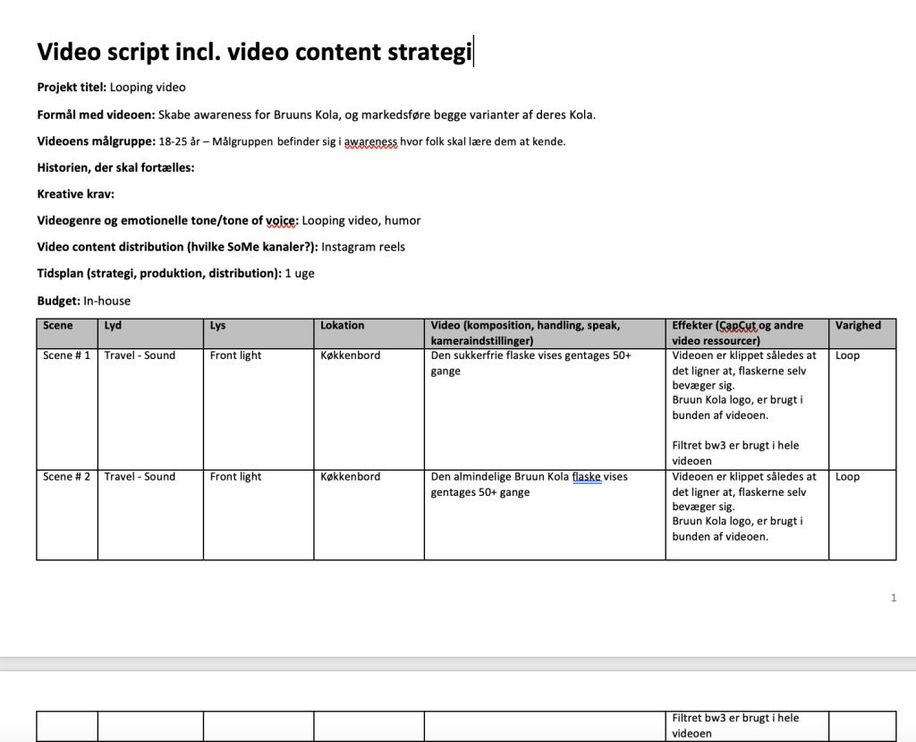Image resolution: width=916 pixels, height=742 pixels.
Task: Click the "Budget:" label
Action: [x=58, y=301]
